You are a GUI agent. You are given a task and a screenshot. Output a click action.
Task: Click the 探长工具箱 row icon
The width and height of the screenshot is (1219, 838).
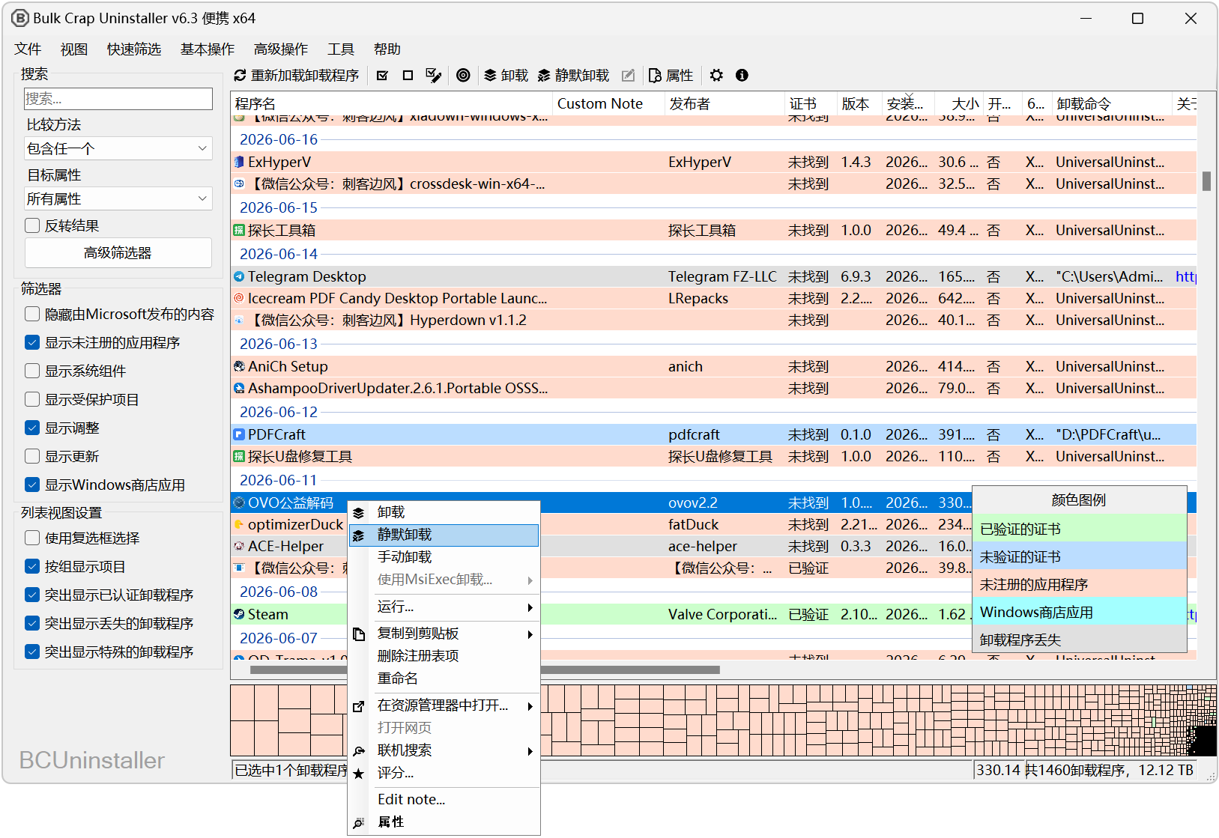pyautogui.click(x=239, y=230)
